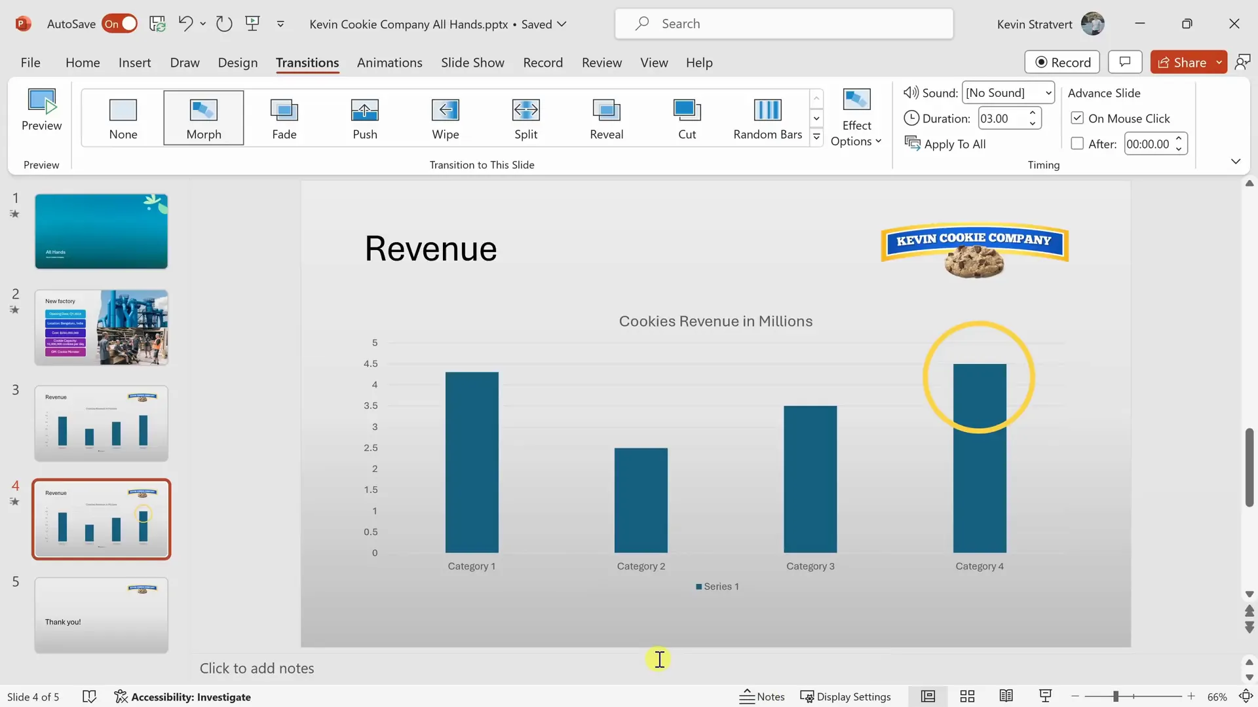1258x707 pixels.
Task: Click the zoom out minus button
Action: (x=1075, y=697)
